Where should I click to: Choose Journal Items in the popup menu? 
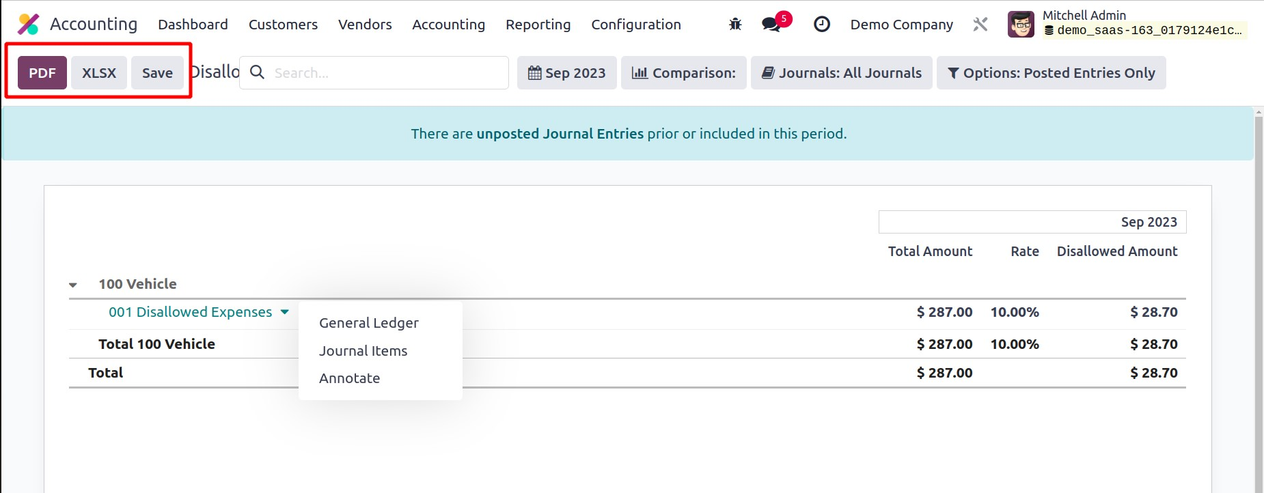(363, 351)
